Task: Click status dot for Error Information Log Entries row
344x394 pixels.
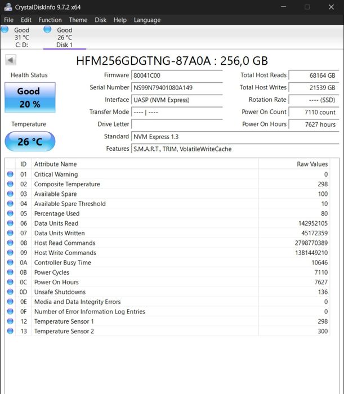Action: coord(10,311)
